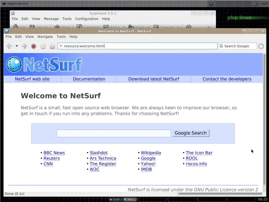Stop page loading with the red stop icon
The width and height of the screenshot is (269, 202).
pos(34,46)
